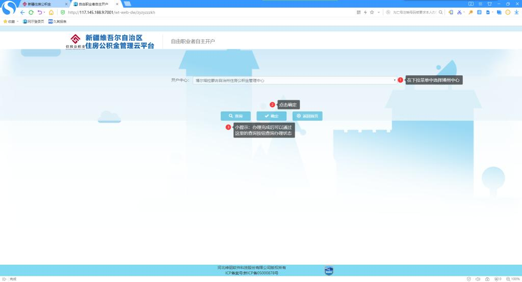The height and width of the screenshot is (282, 522).
Task: Click the 100% zoom level control
Action: pos(513,279)
